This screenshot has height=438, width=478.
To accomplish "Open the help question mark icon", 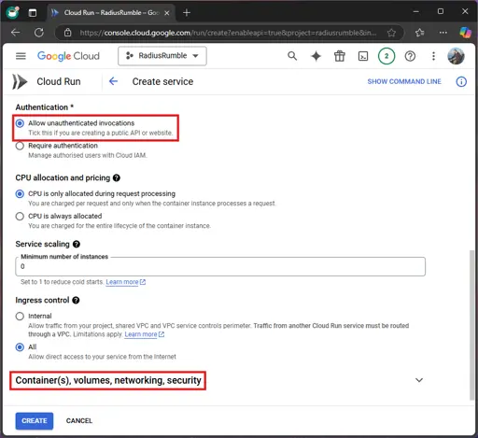I will (x=410, y=56).
